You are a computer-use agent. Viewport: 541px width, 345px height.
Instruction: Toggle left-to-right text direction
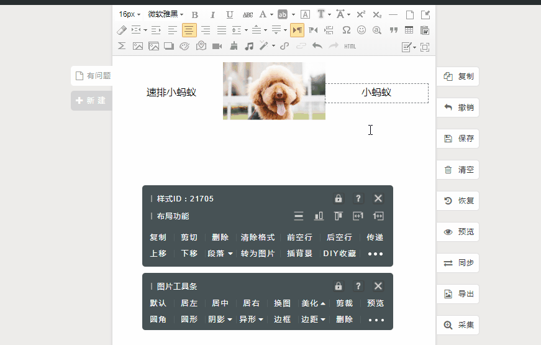tap(297, 30)
